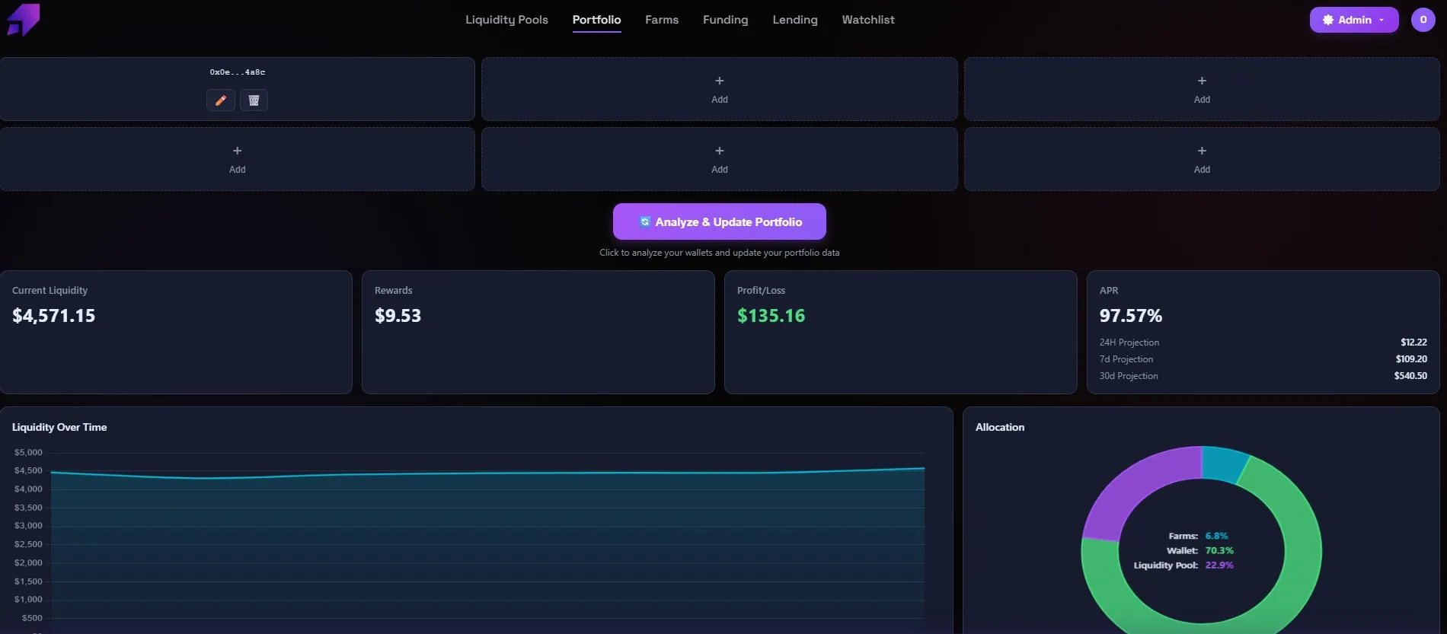Select the Portfolio tab
Screen dimensions: 1447x634
597,20
